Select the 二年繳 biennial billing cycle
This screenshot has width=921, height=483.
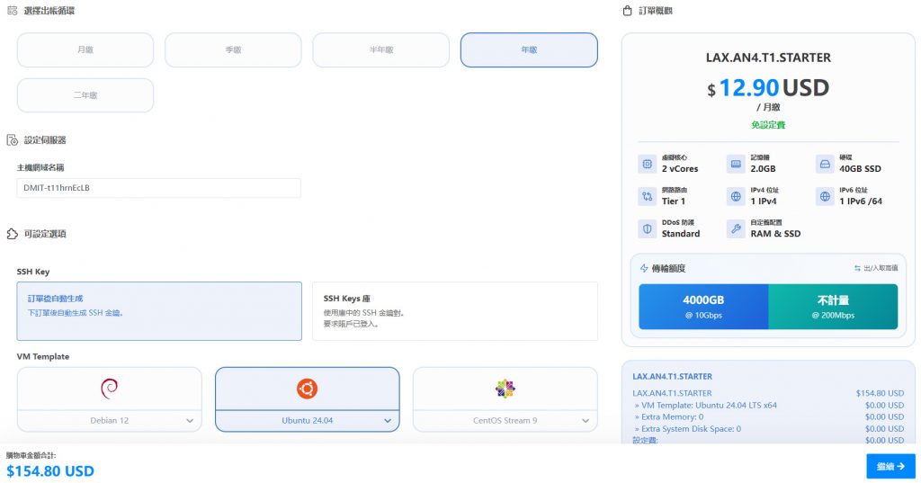tap(85, 95)
